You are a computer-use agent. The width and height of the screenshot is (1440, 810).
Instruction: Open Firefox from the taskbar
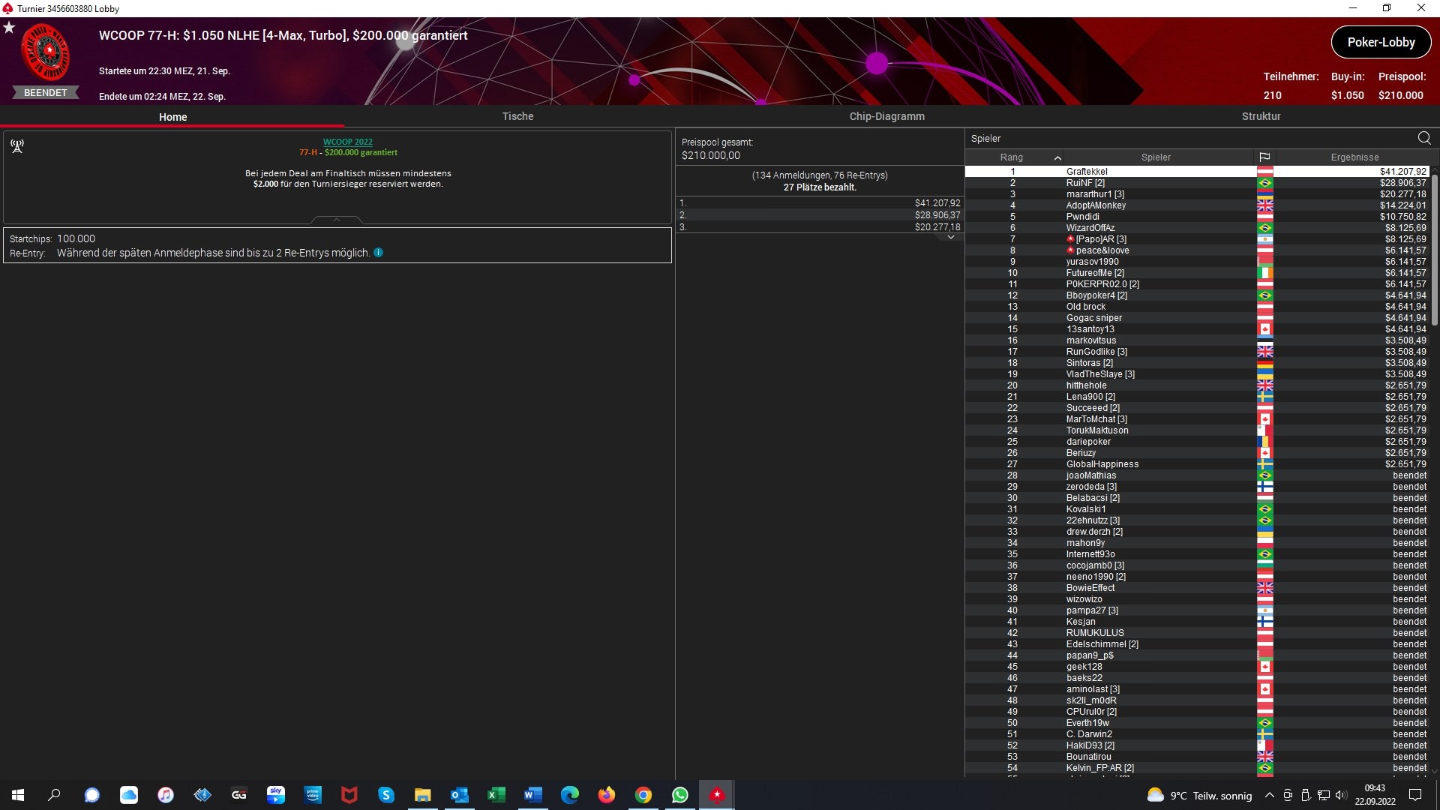pyautogui.click(x=607, y=795)
